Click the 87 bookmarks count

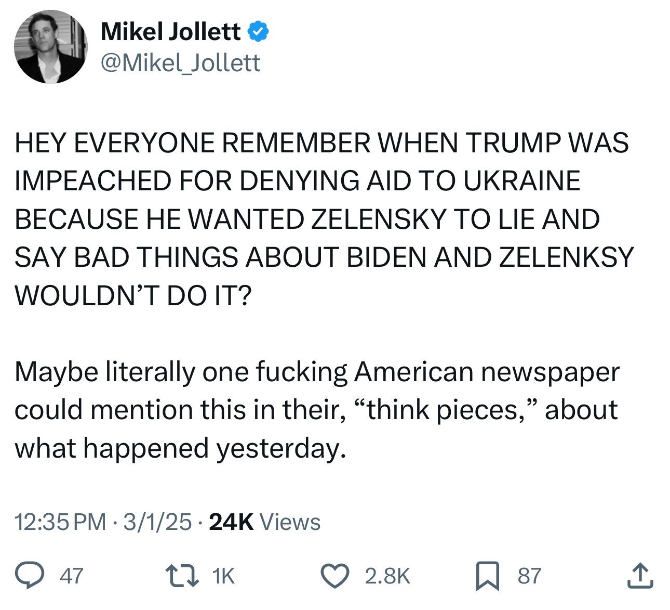[529, 576]
